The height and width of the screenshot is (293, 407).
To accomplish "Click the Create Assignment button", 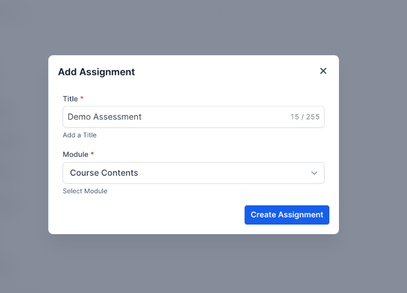I will [287, 215].
